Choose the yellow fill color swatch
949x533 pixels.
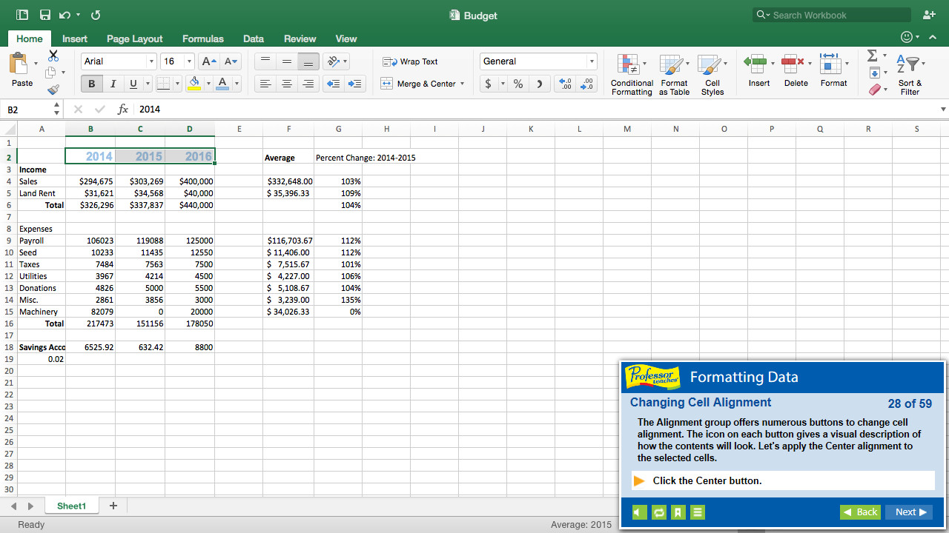point(193,87)
